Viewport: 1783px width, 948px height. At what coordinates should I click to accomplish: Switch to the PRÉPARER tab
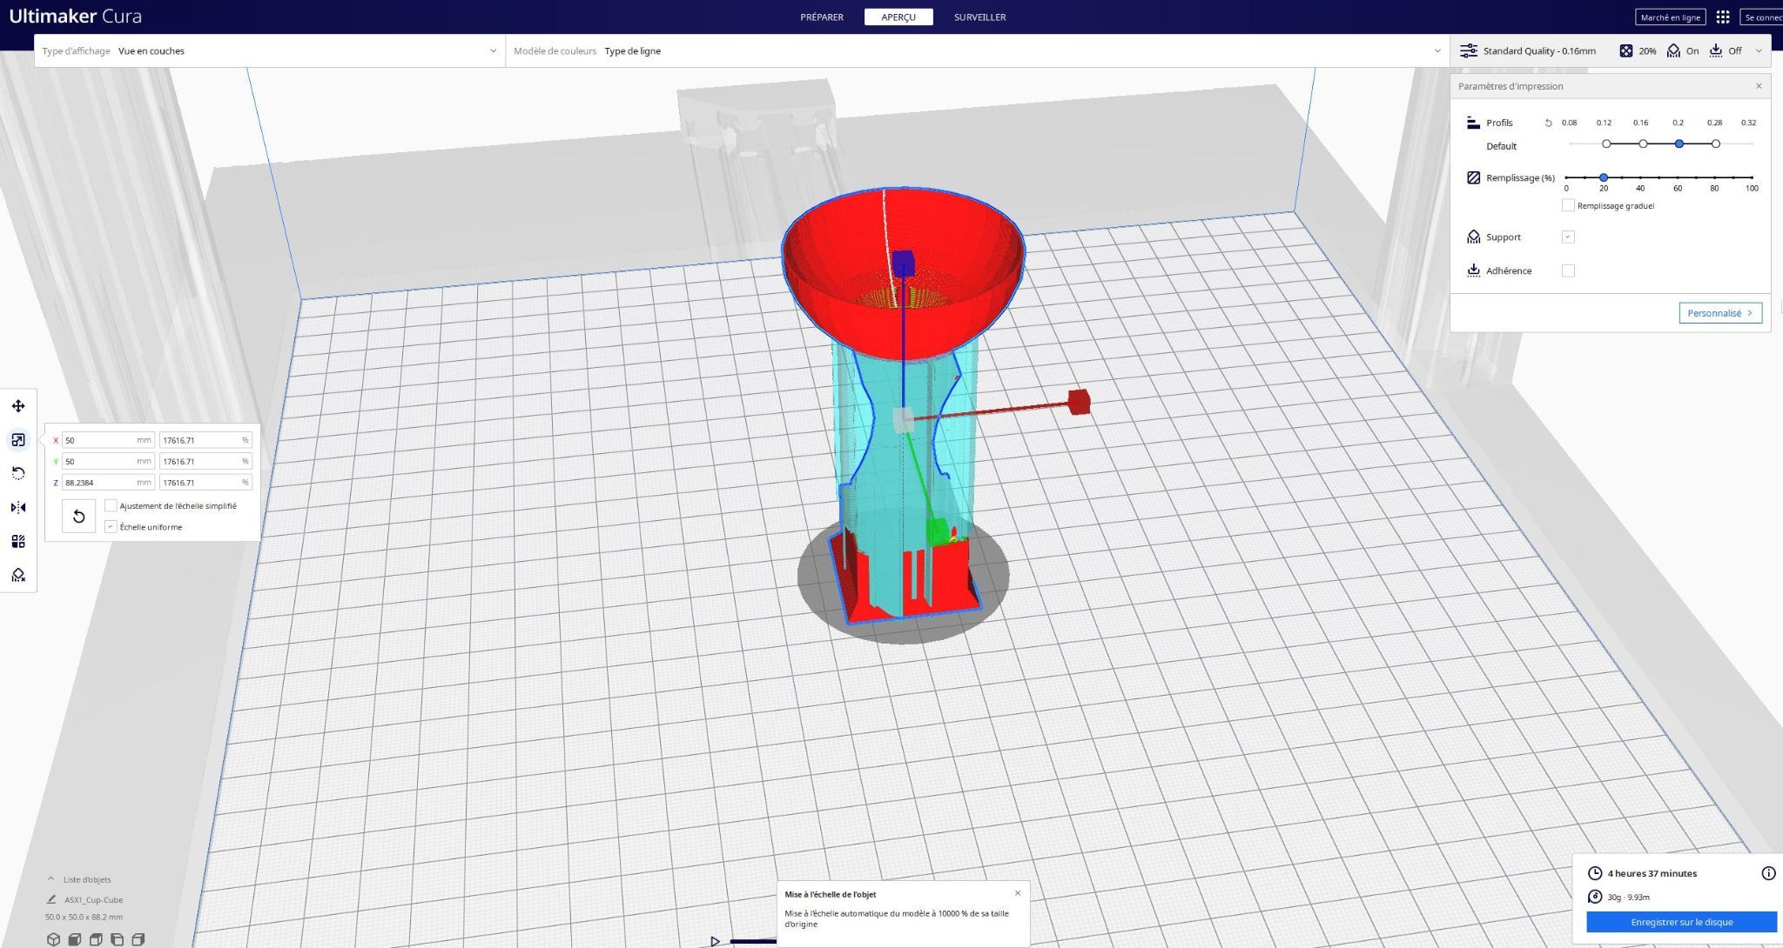[x=822, y=17]
